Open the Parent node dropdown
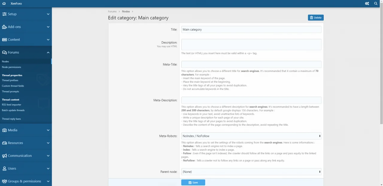The width and height of the screenshot is (383, 186). (x=251, y=172)
